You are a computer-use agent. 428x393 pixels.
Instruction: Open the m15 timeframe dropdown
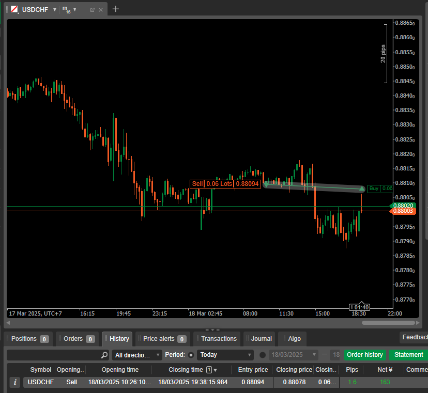tap(74, 10)
